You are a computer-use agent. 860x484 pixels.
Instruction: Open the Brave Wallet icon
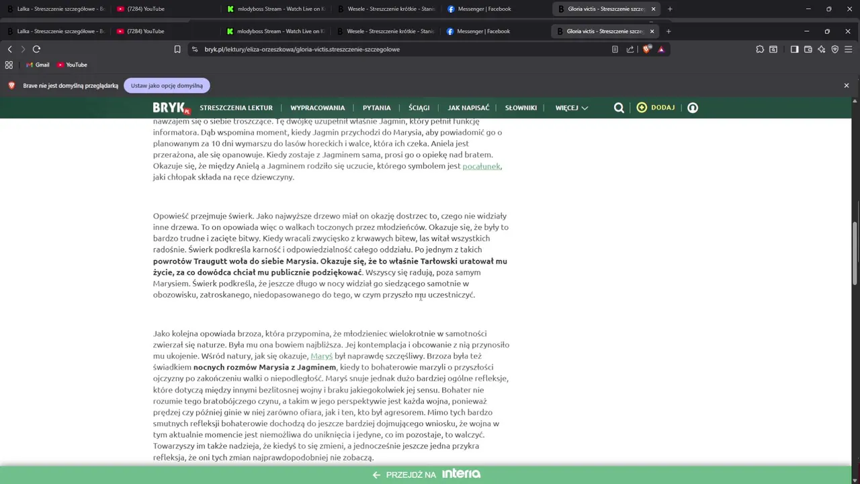pyautogui.click(x=808, y=49)
